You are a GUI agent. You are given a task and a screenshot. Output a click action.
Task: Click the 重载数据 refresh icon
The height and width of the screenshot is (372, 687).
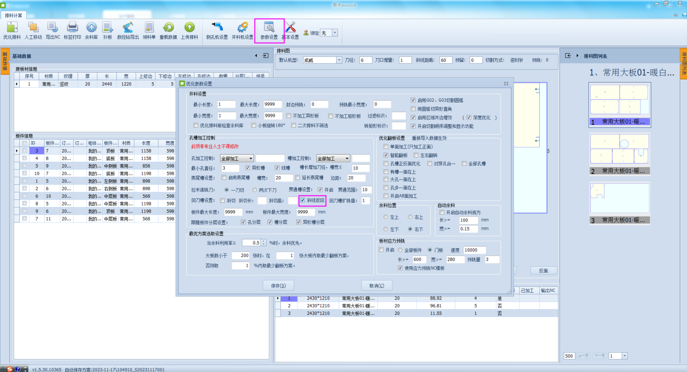coord(168,27)
